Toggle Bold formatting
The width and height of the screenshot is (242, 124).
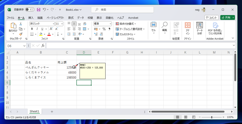[x=32, y=29]
